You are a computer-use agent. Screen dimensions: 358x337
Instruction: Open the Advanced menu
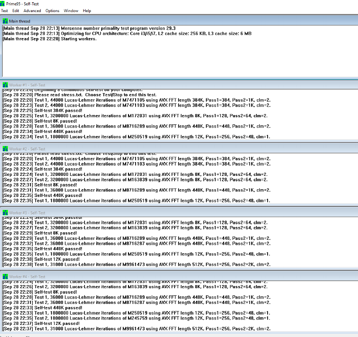(32, 11)
